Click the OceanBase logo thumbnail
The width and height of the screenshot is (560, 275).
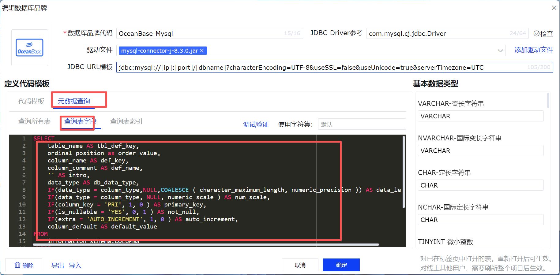pyautogui.click(x=29, y=48)
